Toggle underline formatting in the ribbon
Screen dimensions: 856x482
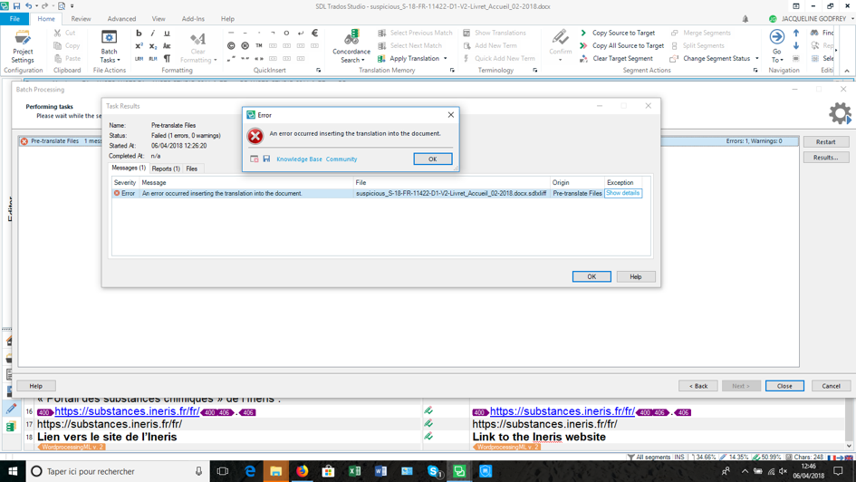(167, 34)
